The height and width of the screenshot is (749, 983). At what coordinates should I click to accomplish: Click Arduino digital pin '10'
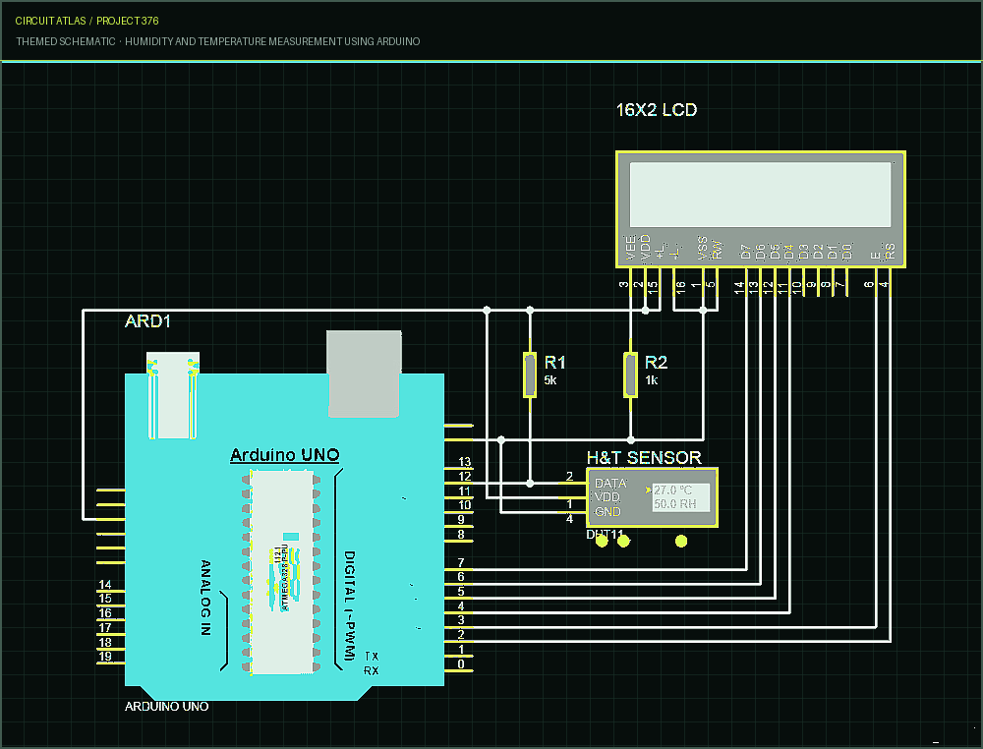pyautogui.click(x=465, y=505)
